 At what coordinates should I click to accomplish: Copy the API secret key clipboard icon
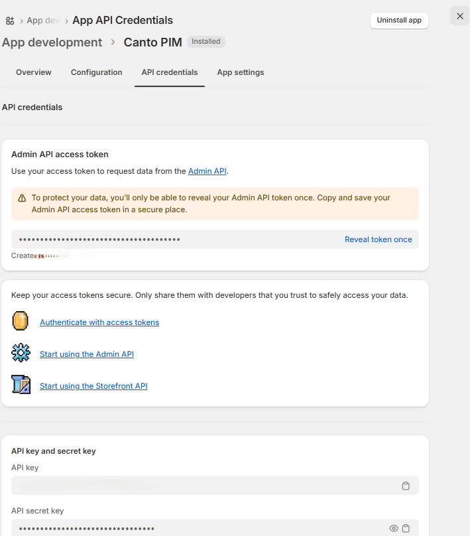pos(406,528)
